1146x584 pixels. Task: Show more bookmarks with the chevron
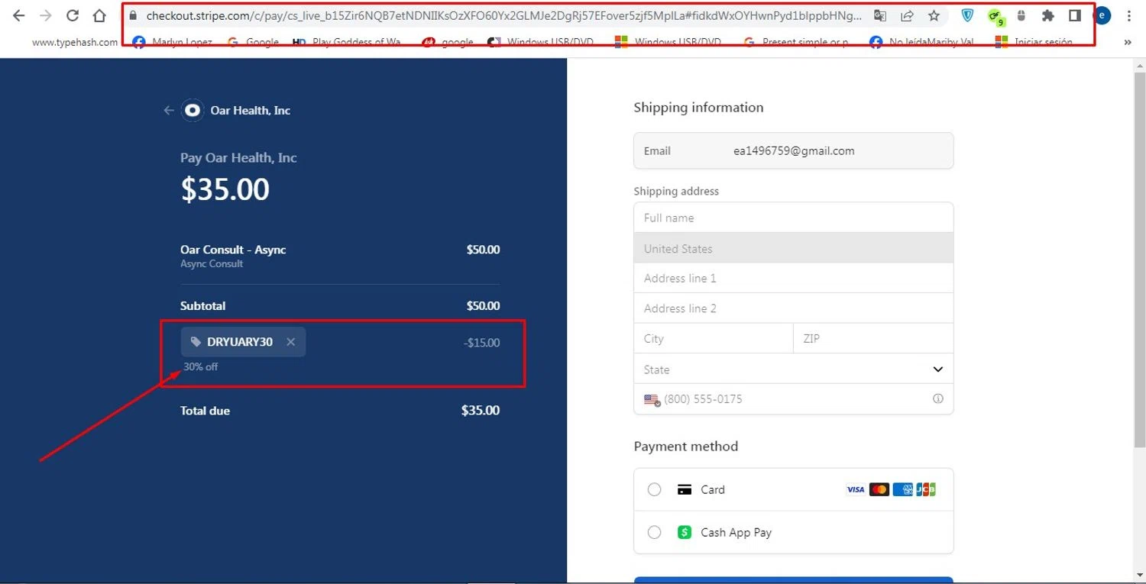point(1128,43)
